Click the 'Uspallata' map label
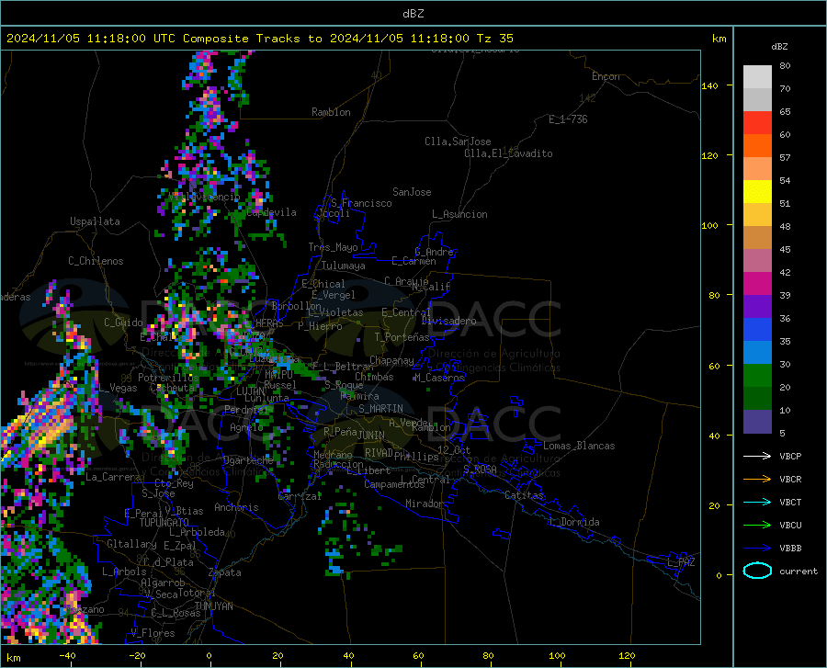Screen dimensions: 827x668 (95, 221)
